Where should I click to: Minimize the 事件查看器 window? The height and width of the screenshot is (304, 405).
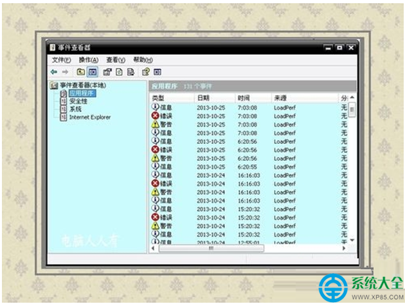(328, 48)
